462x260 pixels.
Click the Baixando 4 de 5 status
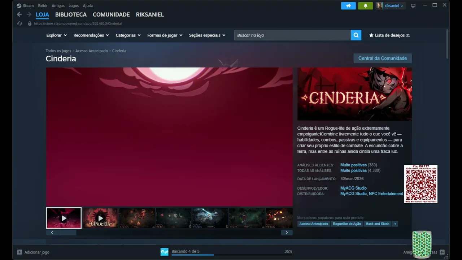tap(186, 251)
